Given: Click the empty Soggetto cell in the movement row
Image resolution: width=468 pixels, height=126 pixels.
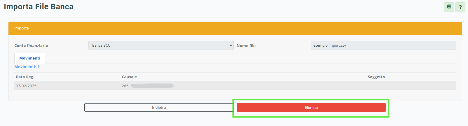Looking at the screenshot, I should 409,86.
